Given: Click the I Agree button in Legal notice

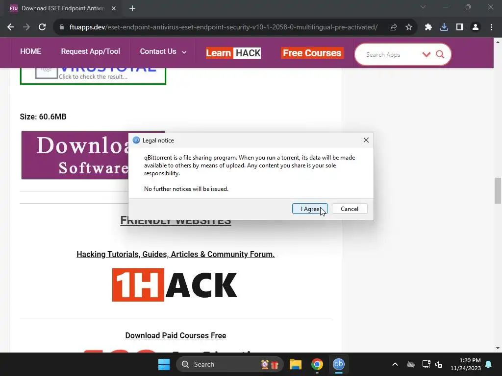Looking at the screenshot, I should coord(310,209).
